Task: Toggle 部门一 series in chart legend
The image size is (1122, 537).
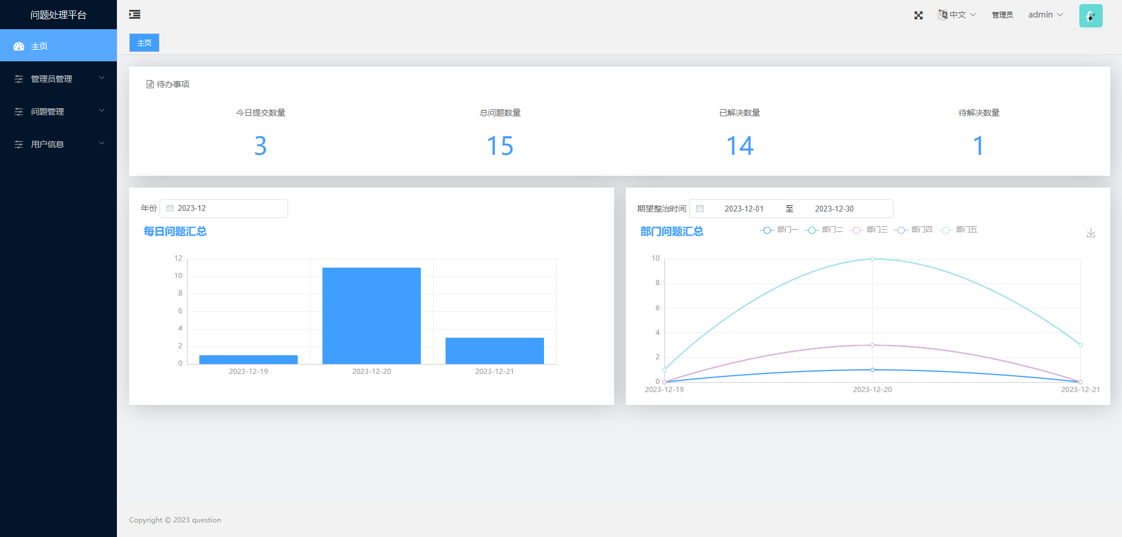Action: point(779,230)
